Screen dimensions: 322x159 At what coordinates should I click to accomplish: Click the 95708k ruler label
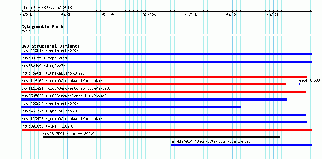coord(67,14)
